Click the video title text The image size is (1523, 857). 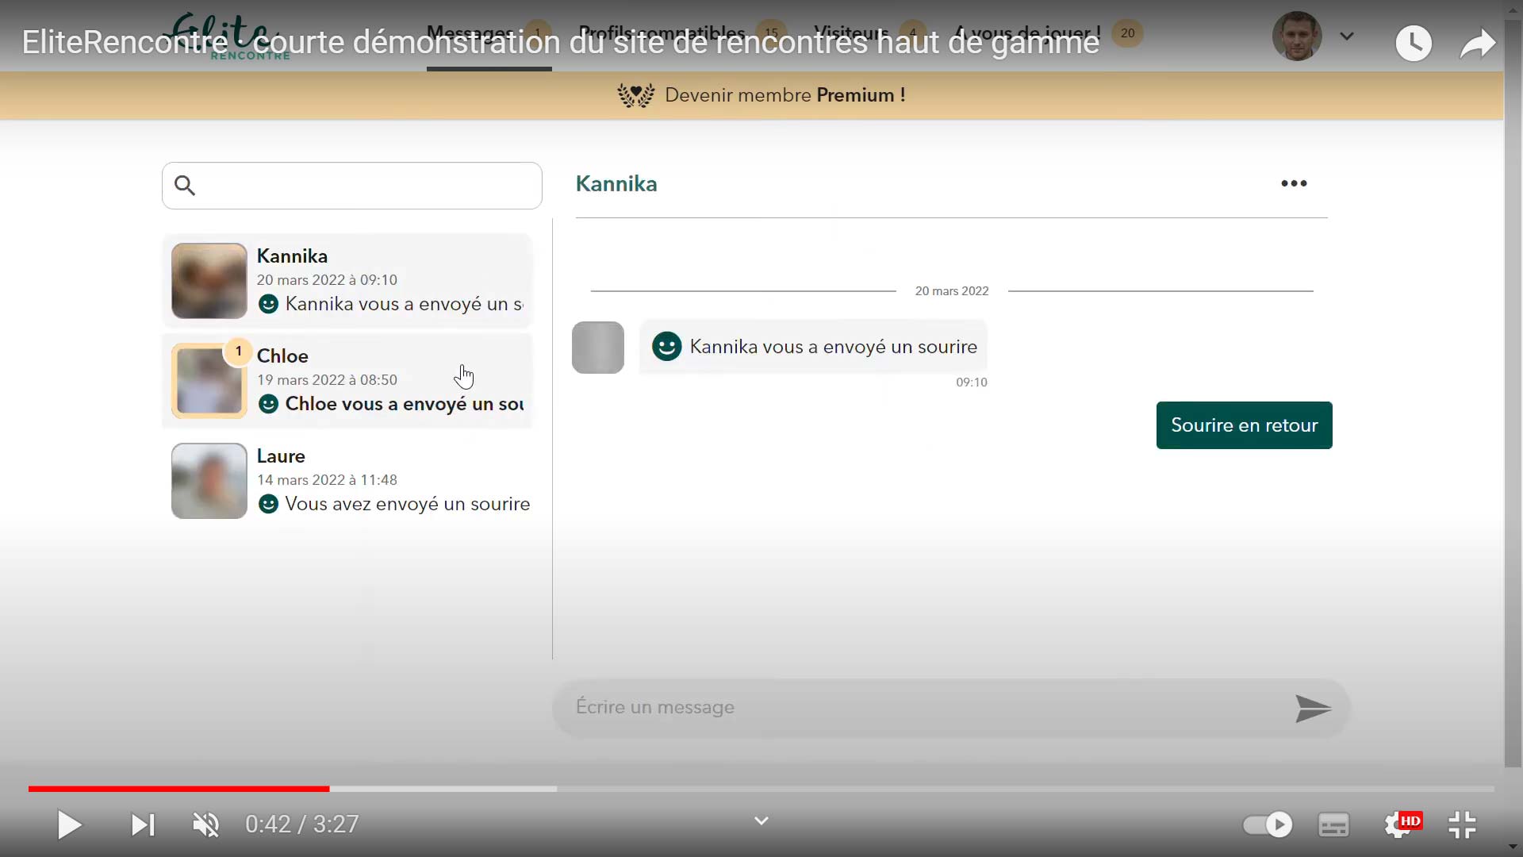click(x=560, y=43)
